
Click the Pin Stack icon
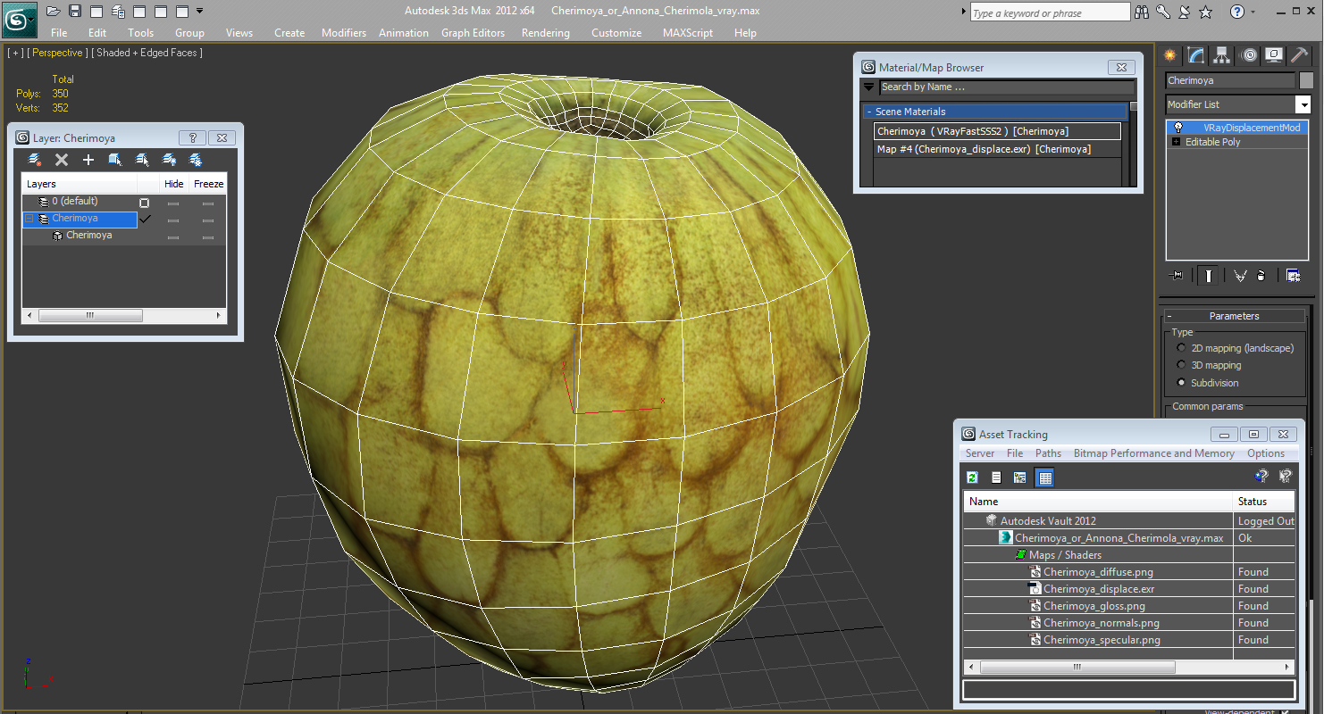[1176, 276]
